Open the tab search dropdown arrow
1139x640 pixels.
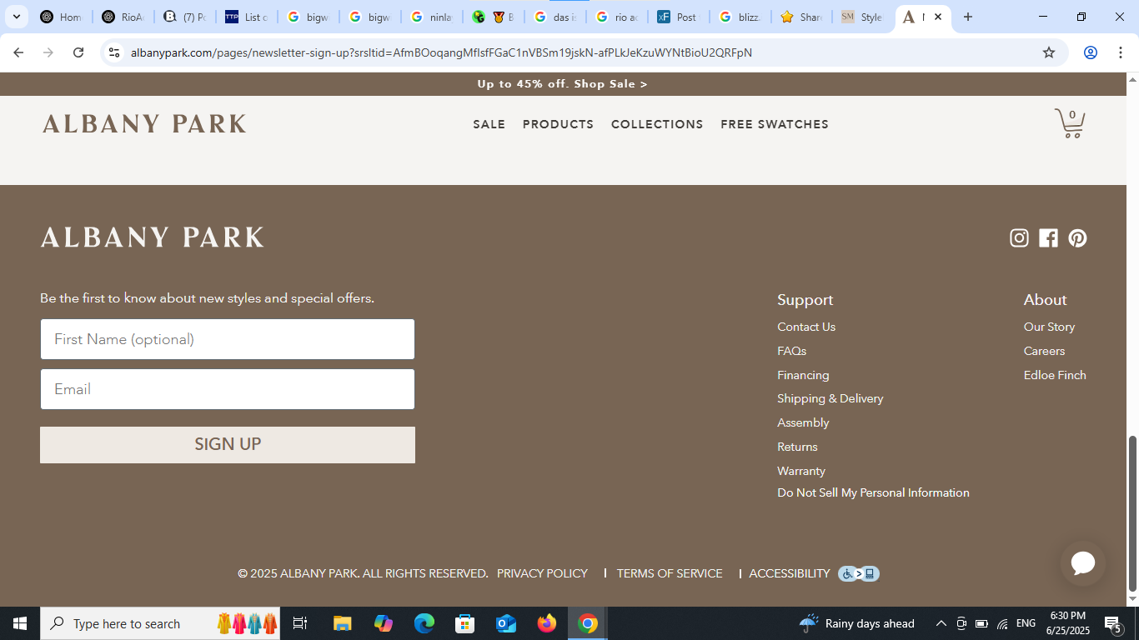tap(16, 17)
